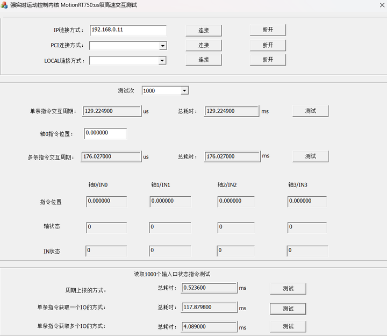Run 测试 for 多条指令交互周期

tap(311, 156)
